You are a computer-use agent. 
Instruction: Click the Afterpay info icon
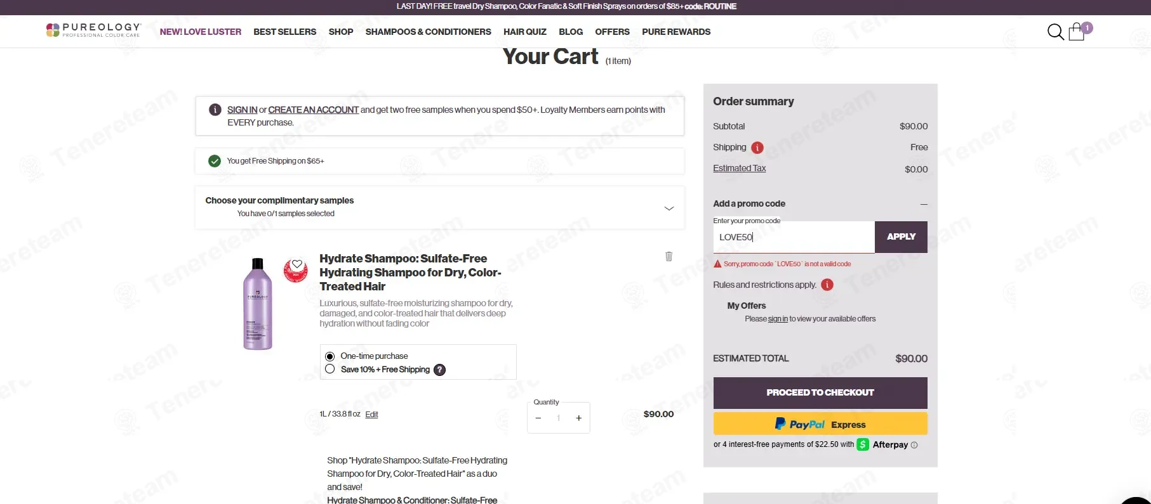pyautogui.click(x=914, y=445)
